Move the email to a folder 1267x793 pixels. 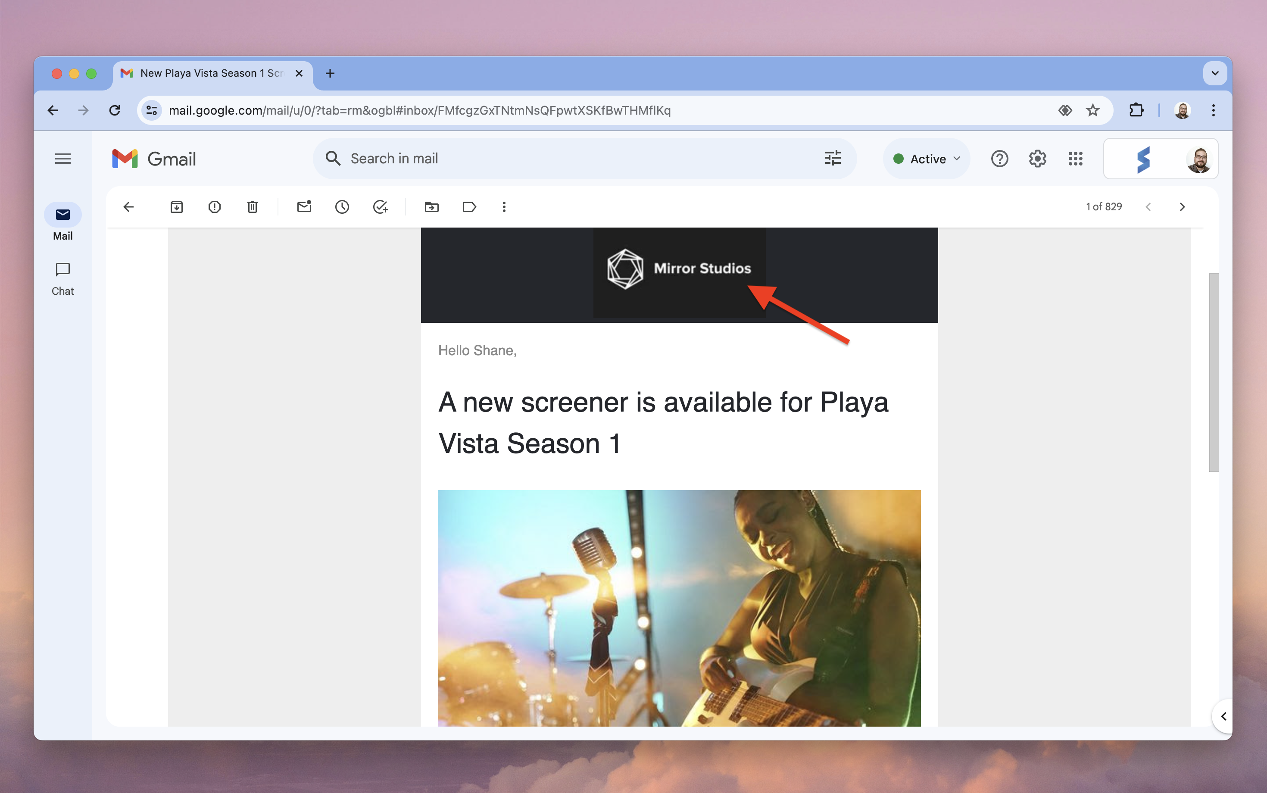(431, 206)
